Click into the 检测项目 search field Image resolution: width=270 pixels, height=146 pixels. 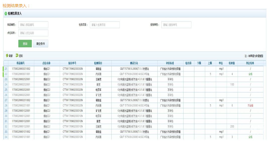click(105, 25)
